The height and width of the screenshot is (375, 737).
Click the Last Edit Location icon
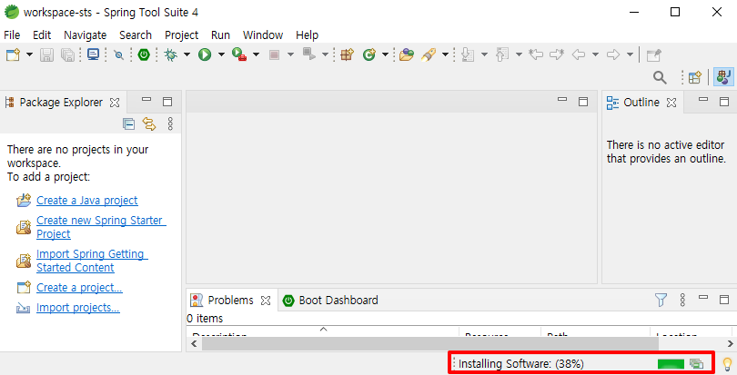(536, 54)
